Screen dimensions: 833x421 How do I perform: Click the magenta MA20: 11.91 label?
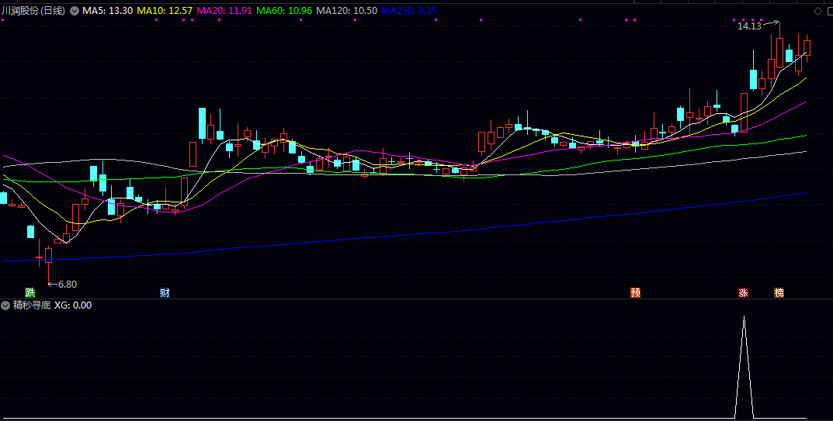224,11
